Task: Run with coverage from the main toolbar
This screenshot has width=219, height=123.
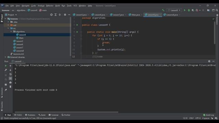Action: pos(193,10)
